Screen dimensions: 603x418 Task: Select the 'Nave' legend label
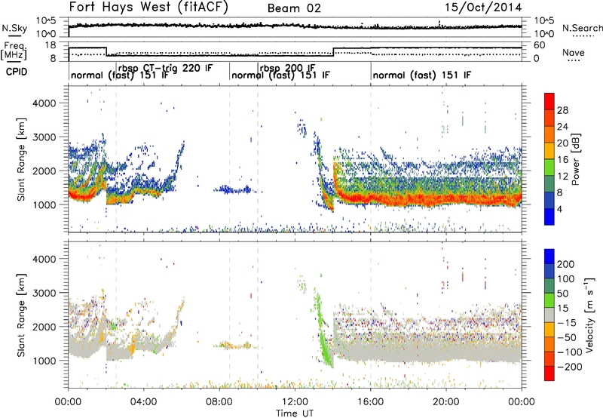click(574, 52)
